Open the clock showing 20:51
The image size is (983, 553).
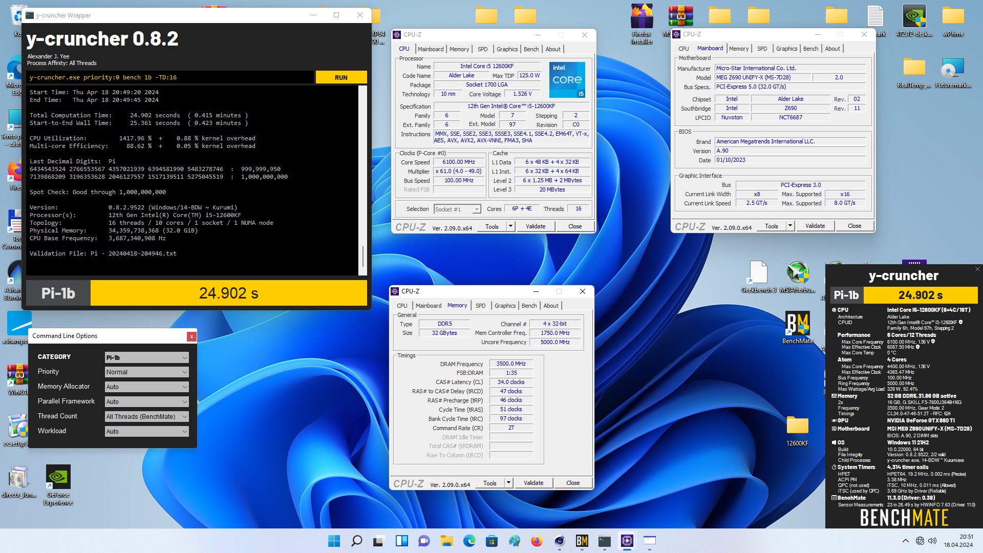tap(959, 541)
